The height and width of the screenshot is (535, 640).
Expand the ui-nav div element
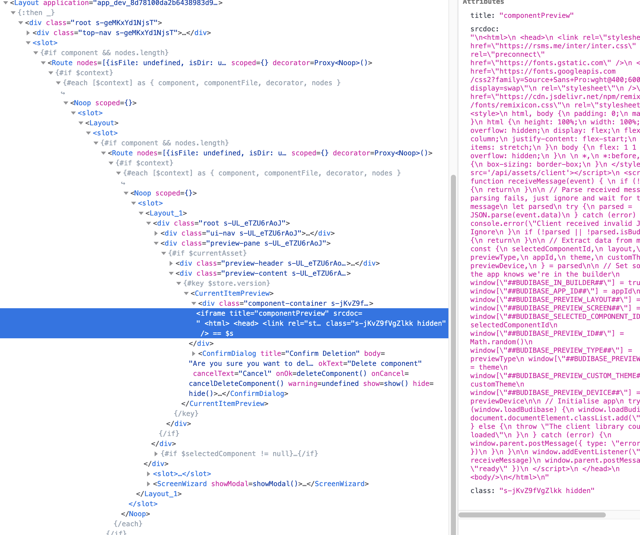click(x=156, y=233)
